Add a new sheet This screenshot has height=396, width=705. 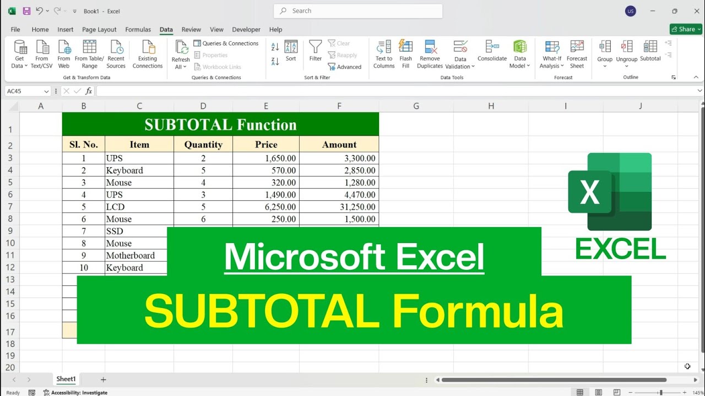pos(103,380)
